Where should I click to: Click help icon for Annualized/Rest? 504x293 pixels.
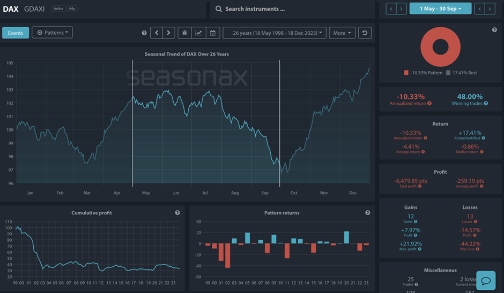(x=484, y=138)
